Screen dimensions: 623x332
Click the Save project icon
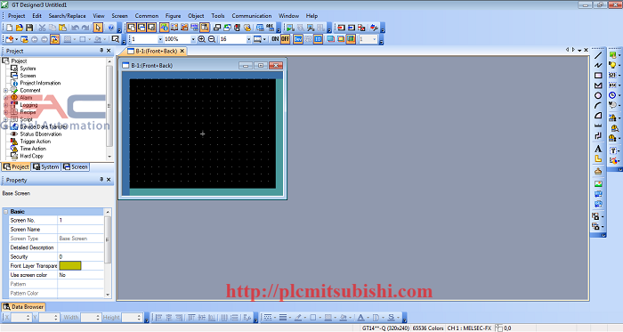click(x=29, y=28)
